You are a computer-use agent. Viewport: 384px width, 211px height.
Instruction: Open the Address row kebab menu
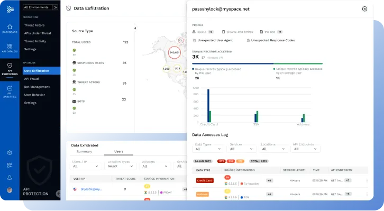pos(367,194)
